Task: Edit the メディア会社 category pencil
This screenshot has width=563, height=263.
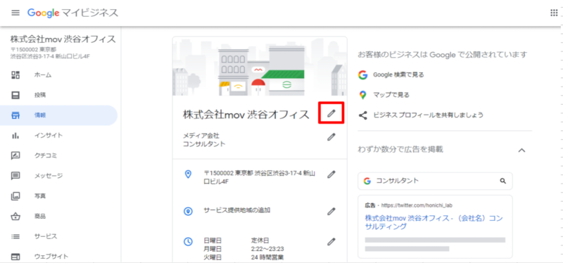Action: (x=331, y=136)
